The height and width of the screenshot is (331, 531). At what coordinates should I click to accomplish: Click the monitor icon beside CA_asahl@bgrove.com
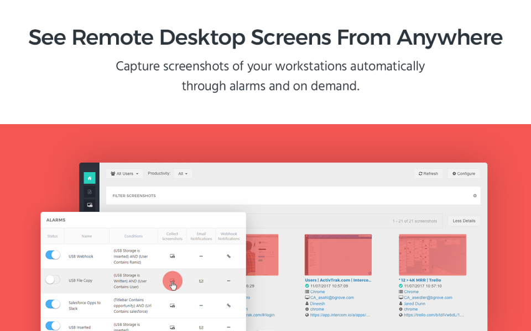point(307,297)
